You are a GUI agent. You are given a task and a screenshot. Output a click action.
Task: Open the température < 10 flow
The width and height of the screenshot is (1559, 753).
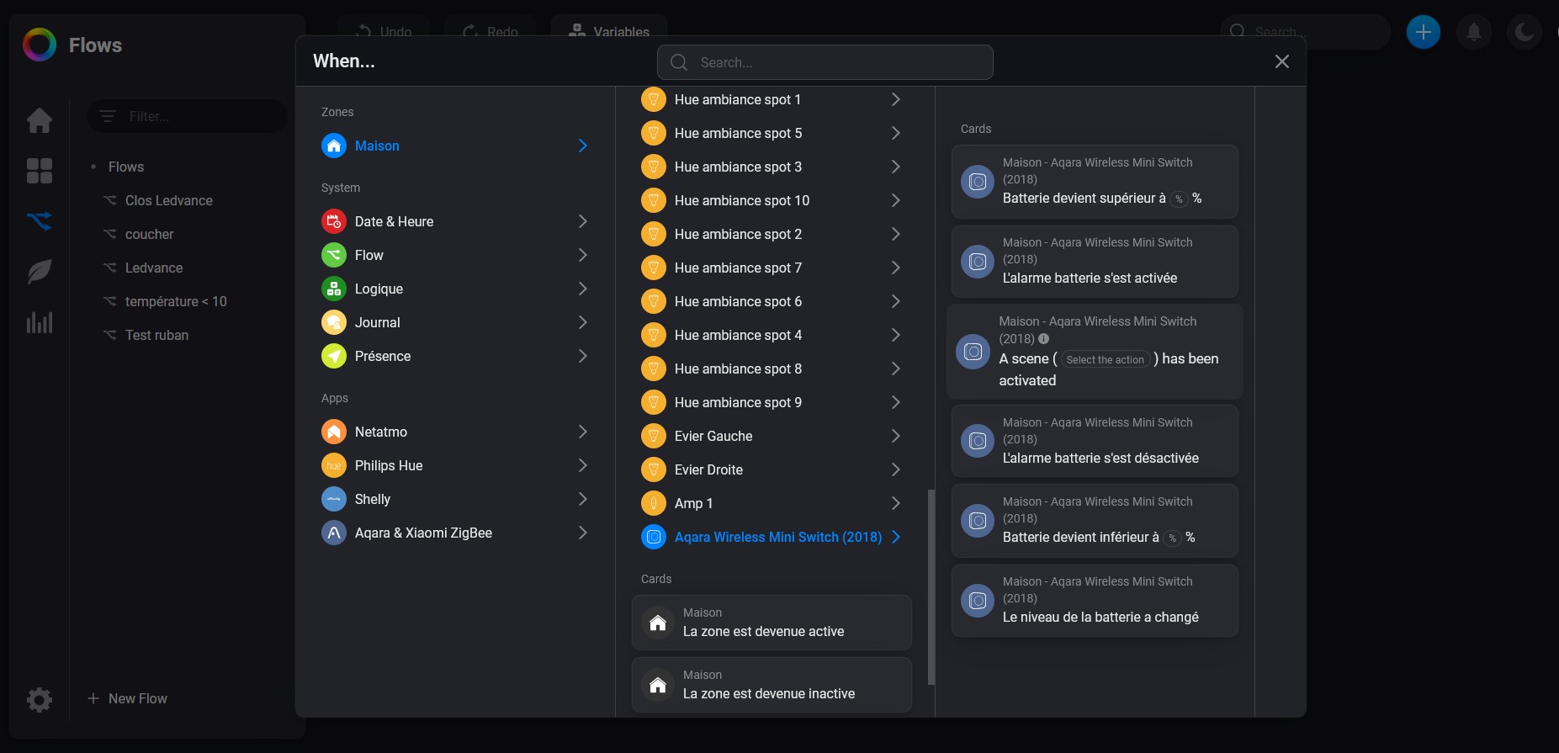click(x=176, y=301)
